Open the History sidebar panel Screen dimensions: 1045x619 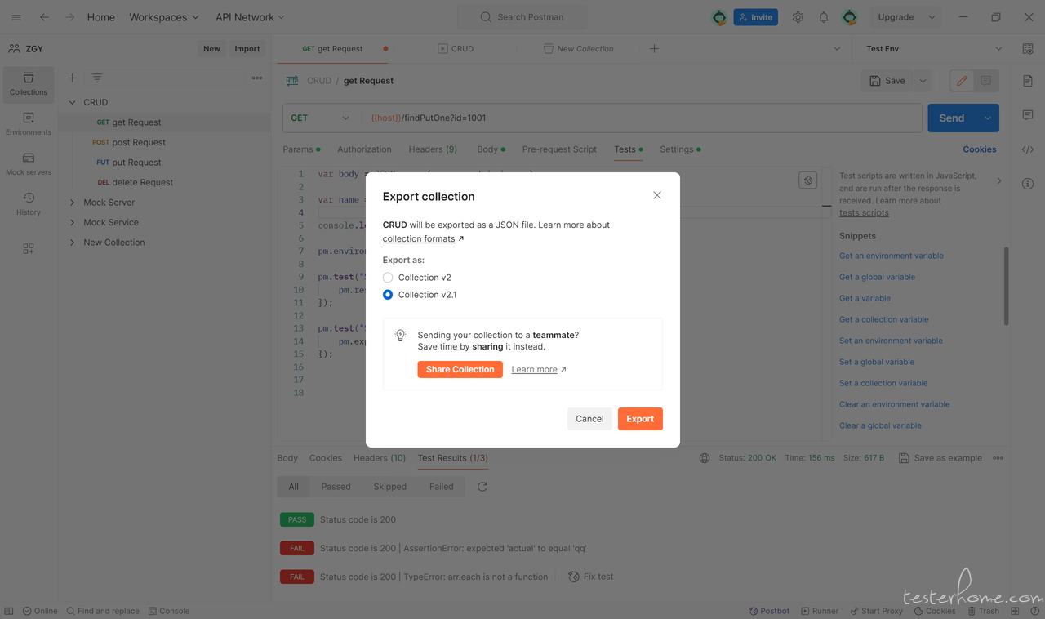pyautogui.click(x=29, y=204)
